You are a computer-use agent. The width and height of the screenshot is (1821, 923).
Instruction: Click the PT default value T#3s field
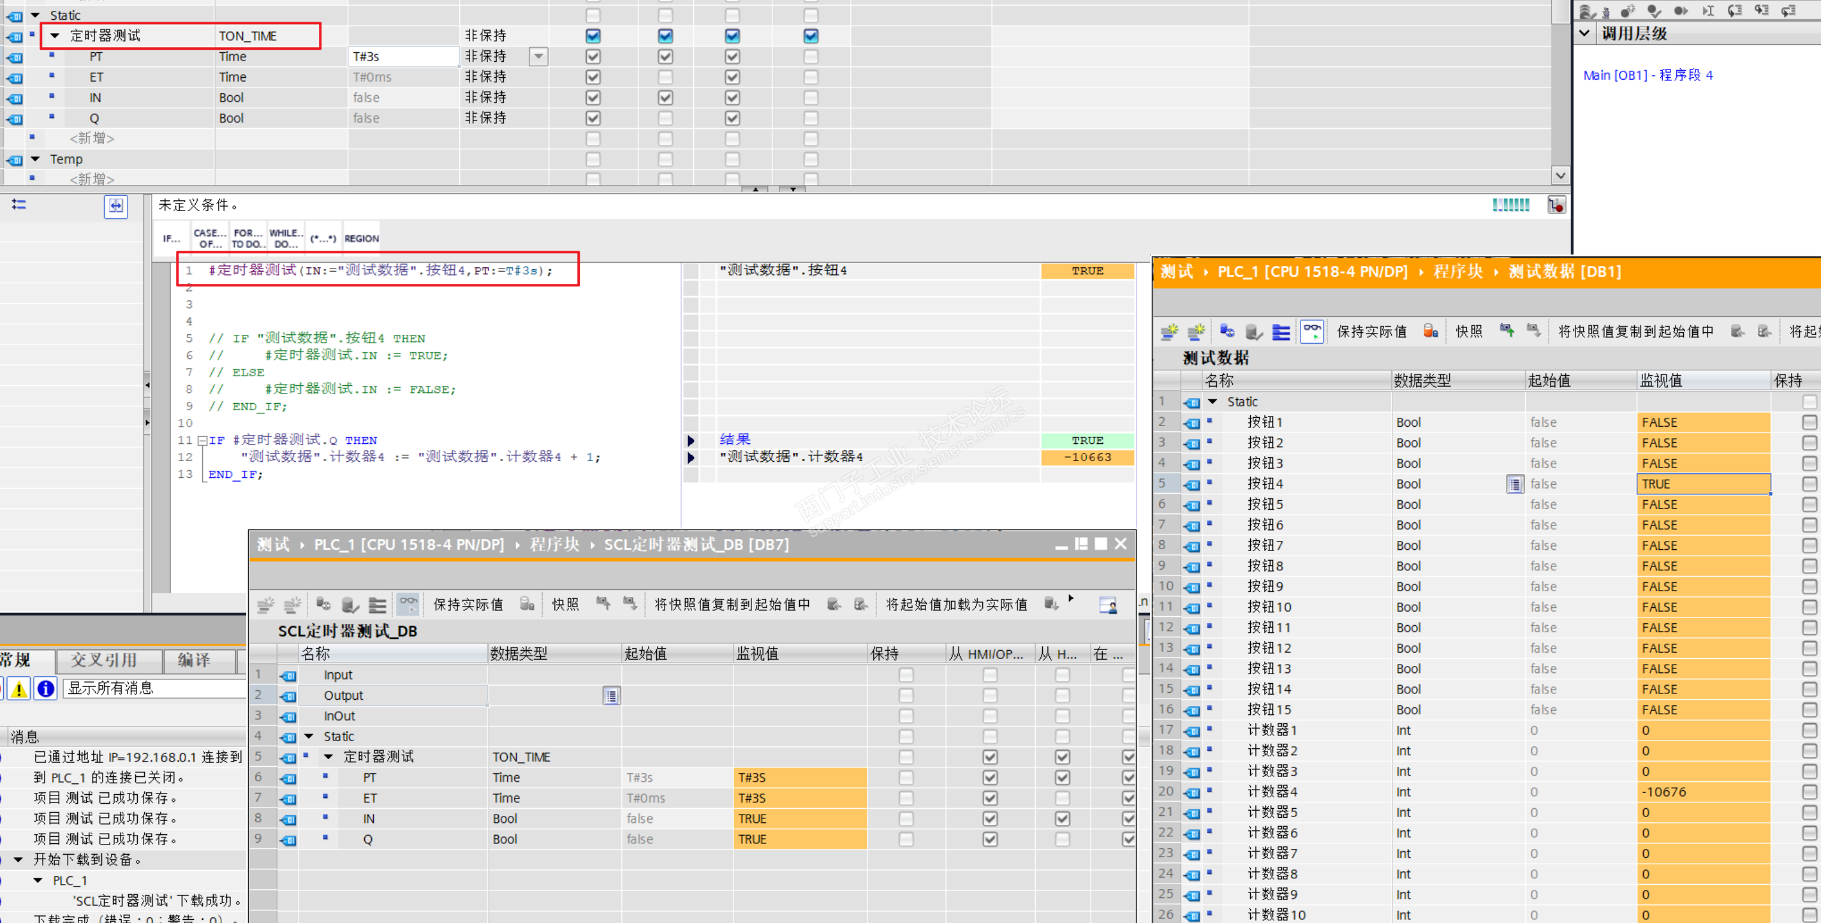pos(403,57)
